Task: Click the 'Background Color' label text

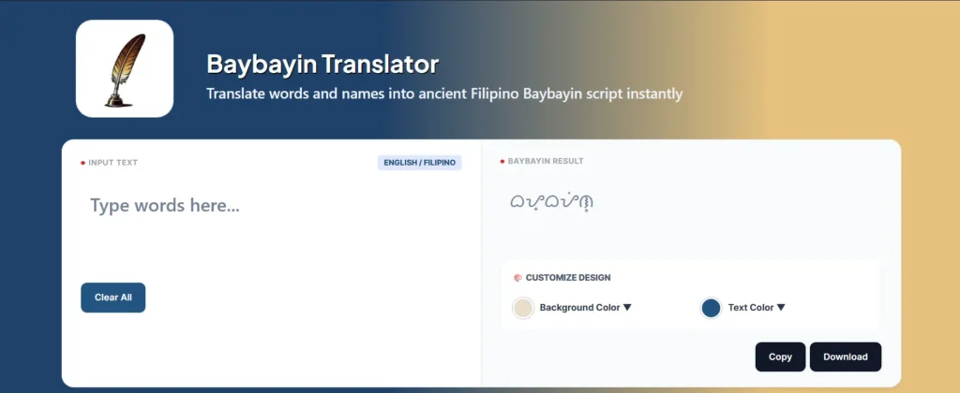Action: tap(579, 308)
